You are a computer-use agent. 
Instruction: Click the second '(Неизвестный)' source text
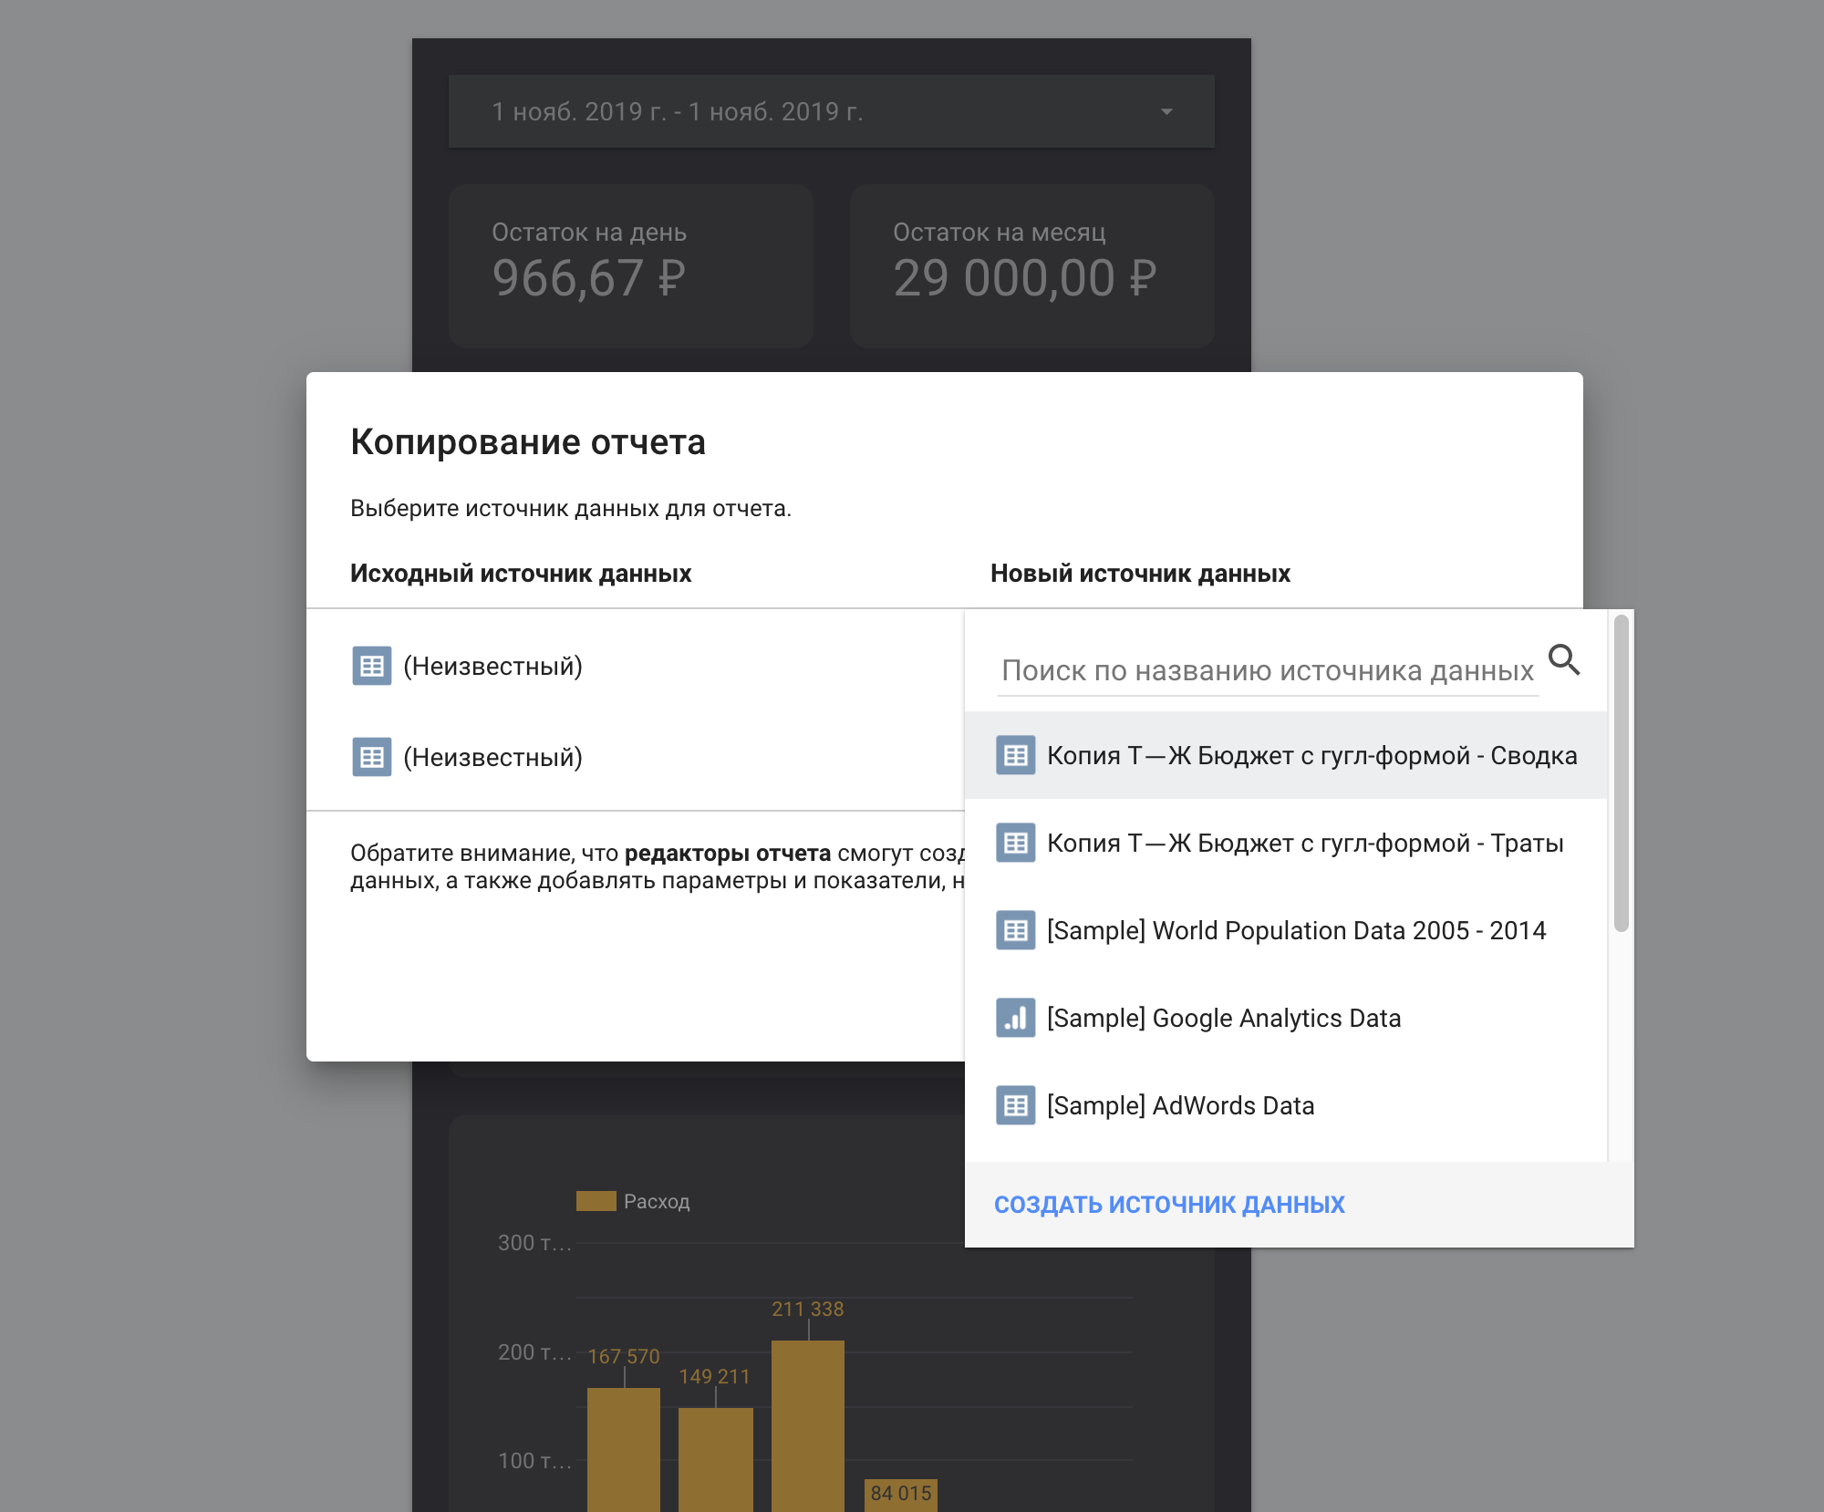coord(492,758)
